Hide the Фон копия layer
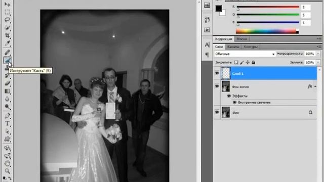Image resolution: width=324 pixels, height=182 pixels. tap(217, 86)
